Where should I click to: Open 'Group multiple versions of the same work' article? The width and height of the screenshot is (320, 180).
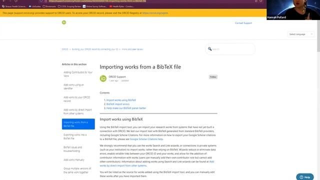click(x=77, y=170)
